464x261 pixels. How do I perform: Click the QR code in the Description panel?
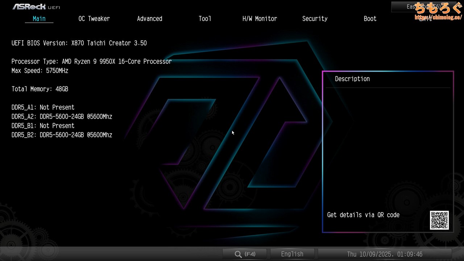tap(439, 220)
